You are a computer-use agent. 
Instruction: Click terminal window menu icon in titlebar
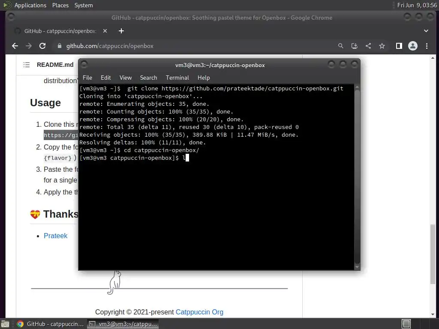coord(84,64)
